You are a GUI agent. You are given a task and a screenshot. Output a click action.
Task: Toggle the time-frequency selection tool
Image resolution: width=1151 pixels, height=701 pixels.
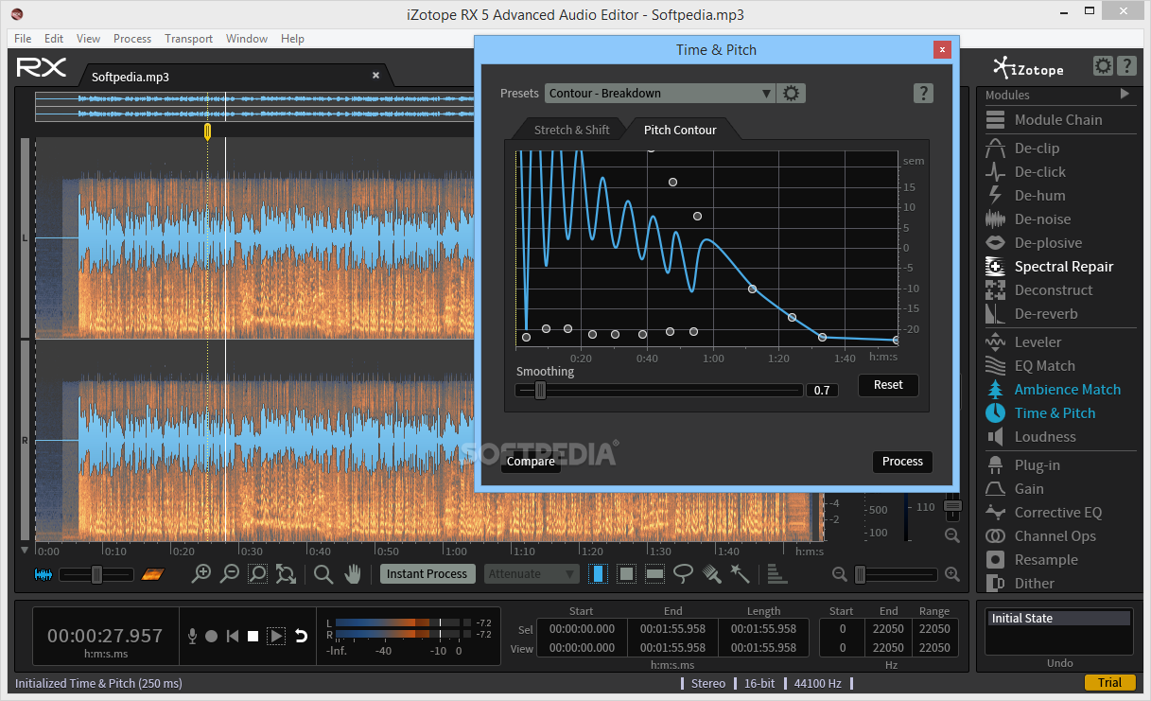626,573
